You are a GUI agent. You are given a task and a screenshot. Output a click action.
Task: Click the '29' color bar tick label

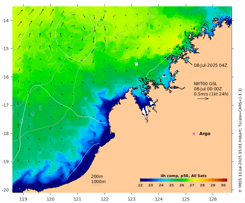coord(213,185)
